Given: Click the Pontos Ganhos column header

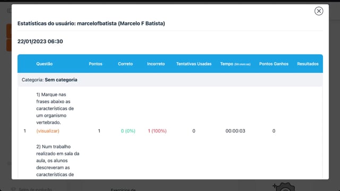Looking at the screenshot, I should (274, 64).
